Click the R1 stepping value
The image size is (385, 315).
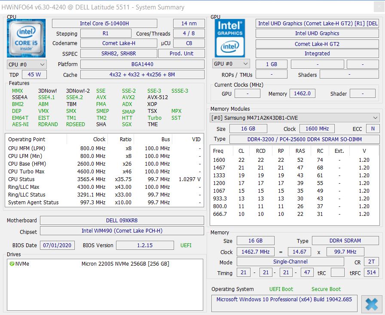[106, 33]
